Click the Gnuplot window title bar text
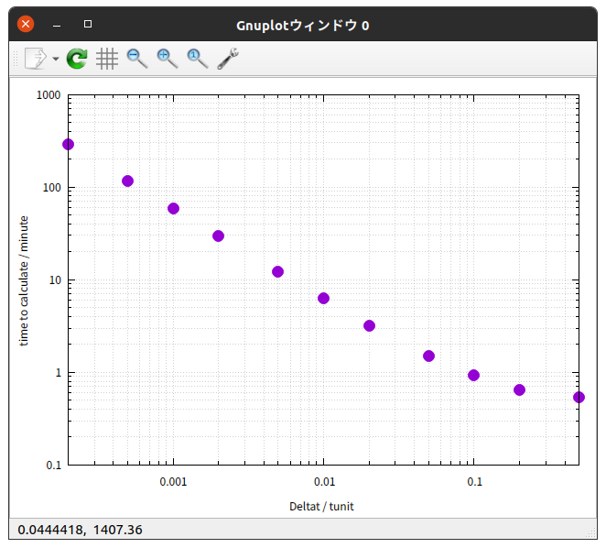 (x=303, y=26)
